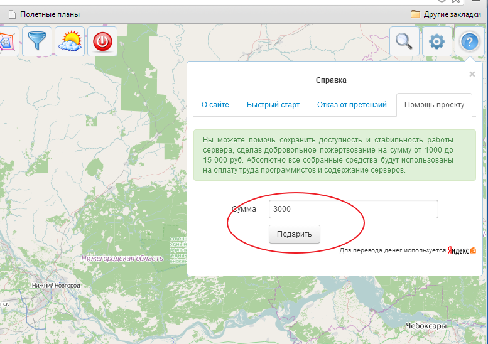Open settings via the gear icon
488x344 pixels.
[x=436, y=42]
